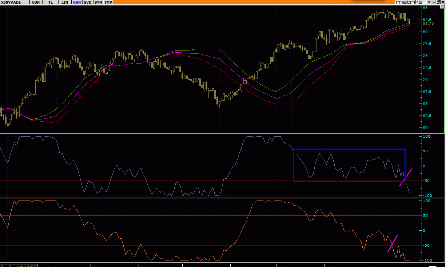
Task: Open the SVD option
Action: 88,2
